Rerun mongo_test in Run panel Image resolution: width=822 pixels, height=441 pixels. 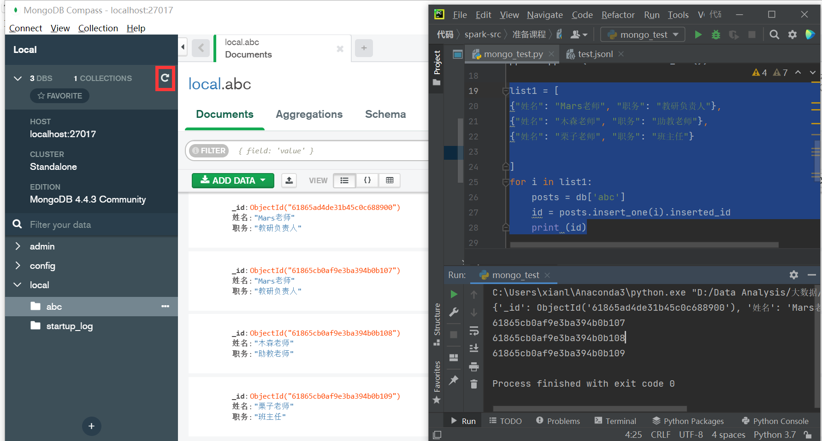coord(454,294)
